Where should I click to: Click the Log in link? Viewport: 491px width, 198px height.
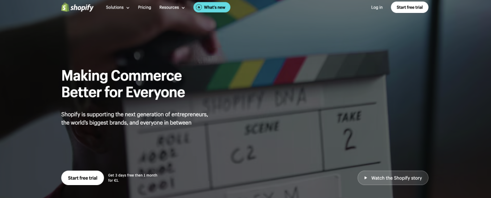pyautogui.click(x=377, y=7)
